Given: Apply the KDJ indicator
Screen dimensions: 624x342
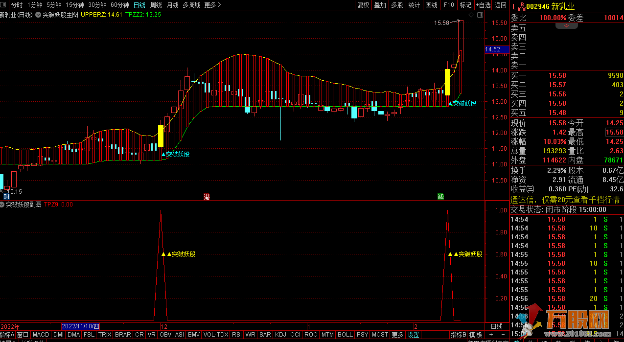Looking at the screenshot, I should [281, 335].
